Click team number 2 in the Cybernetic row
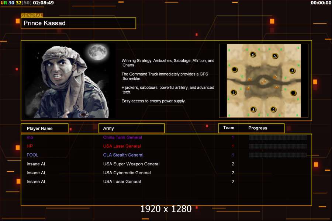 tap(233, 173)
